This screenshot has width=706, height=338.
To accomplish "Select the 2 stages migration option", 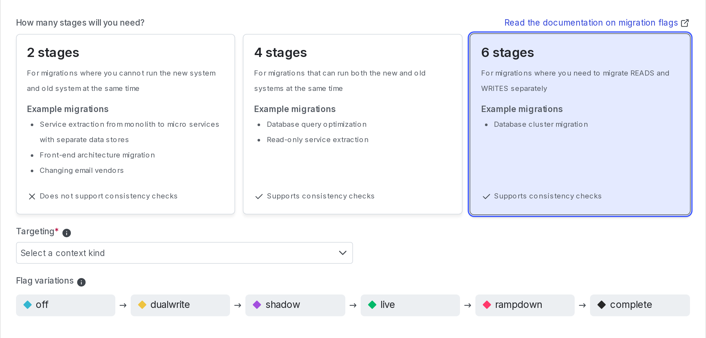I will [126, 124].
